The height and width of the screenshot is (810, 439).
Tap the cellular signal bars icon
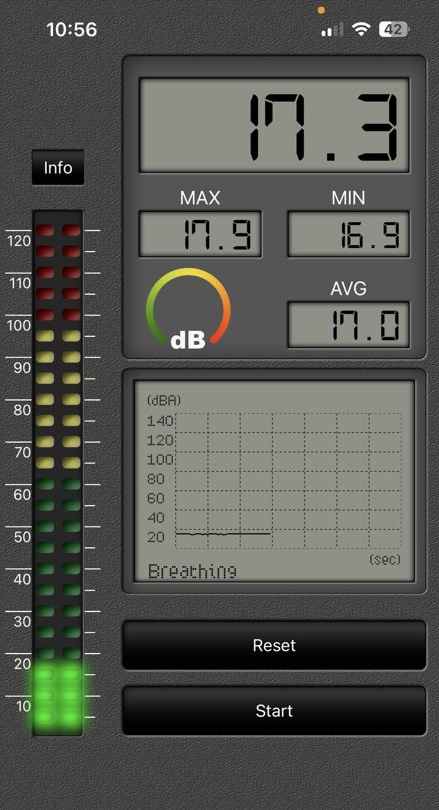click(332, 30)
